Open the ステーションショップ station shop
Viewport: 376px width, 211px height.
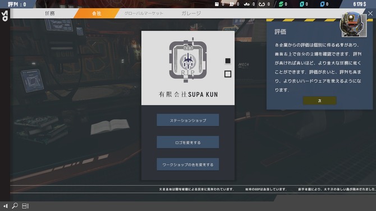pyautogui.click(x=188, y=120)
